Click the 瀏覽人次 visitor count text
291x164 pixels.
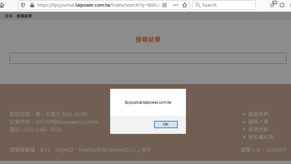pos(264,150)
